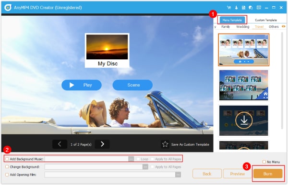Viewport: 288px width, 185px height.
Task: Open the feedback chat icon
Action: [251, 8]
